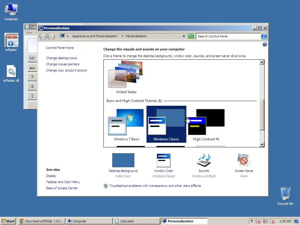Screen dimensions: 300x225
Task: Click the theme list scroll up arrow
Action: (x=262, y=62)
